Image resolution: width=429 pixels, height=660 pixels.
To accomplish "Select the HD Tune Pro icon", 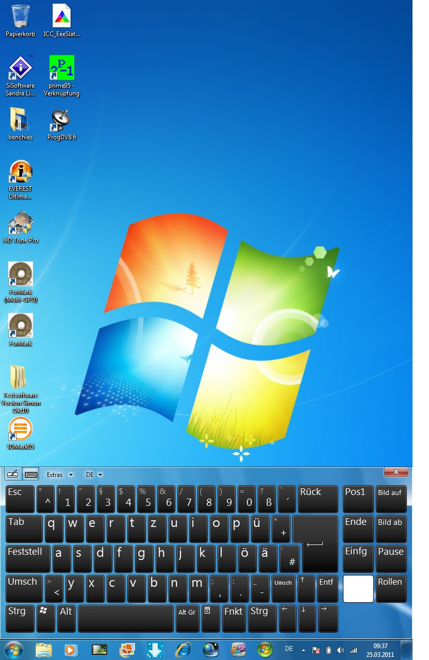I will coord(20,227).
